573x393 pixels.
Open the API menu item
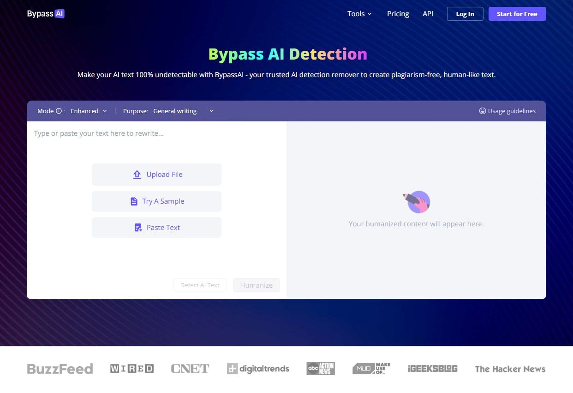(x=428, y=14)
